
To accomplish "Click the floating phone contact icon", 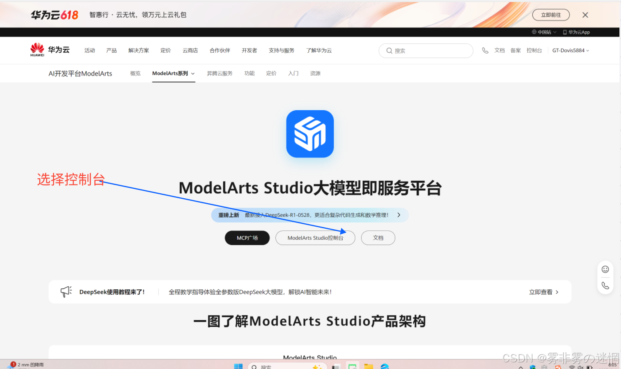I will pos(605,286).
